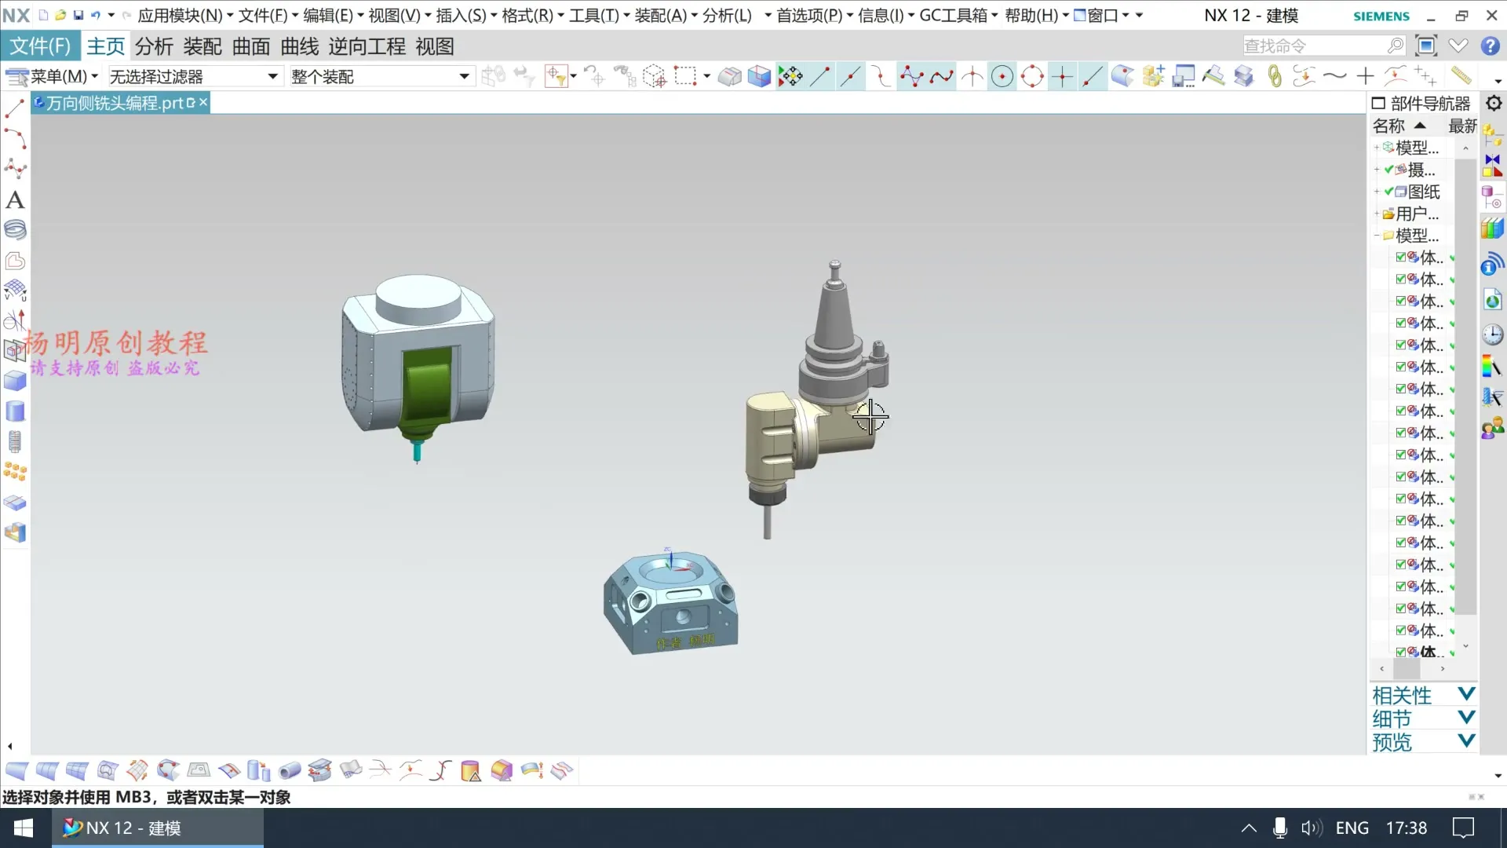Open the File (文件) button
Screen dimensions: 1507x848
click(x=40, y=46)
